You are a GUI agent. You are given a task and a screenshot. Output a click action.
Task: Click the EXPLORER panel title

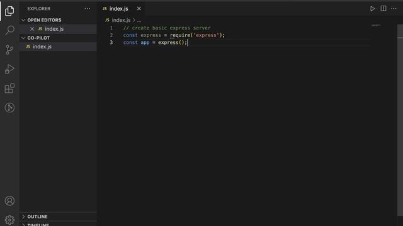39,8
